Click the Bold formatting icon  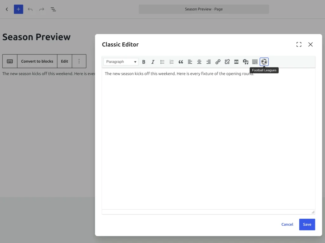[143, 62]
